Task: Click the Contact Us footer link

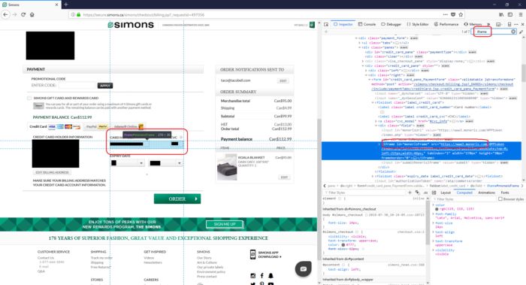Action: pyautogui.click(x=46, y=258)
